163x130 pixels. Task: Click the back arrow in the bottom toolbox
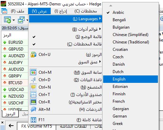pyautogui.click(x=11, y=126)
